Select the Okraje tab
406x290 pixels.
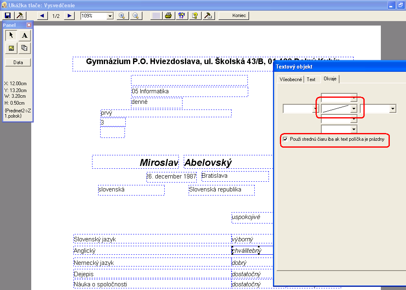click(330, 79)
